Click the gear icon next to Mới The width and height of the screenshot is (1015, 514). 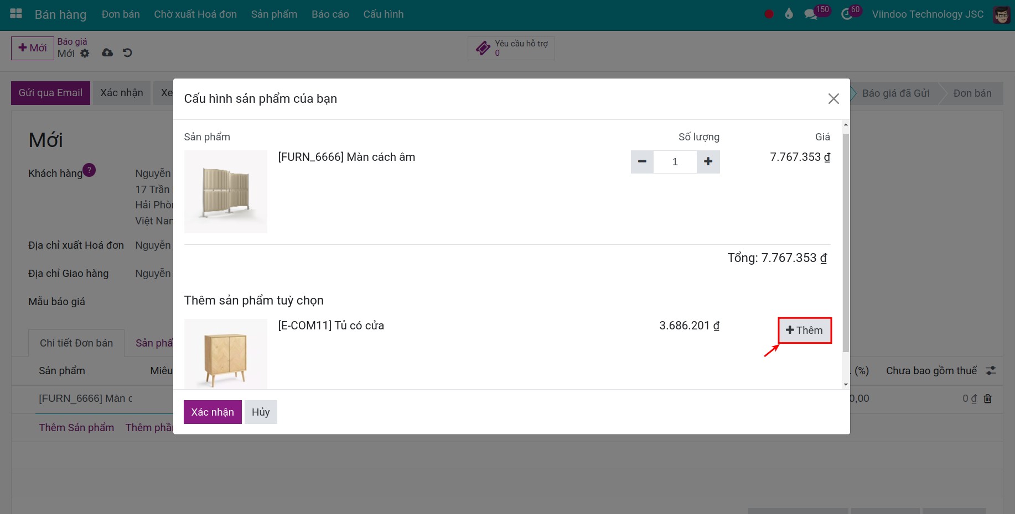(85, 54)
